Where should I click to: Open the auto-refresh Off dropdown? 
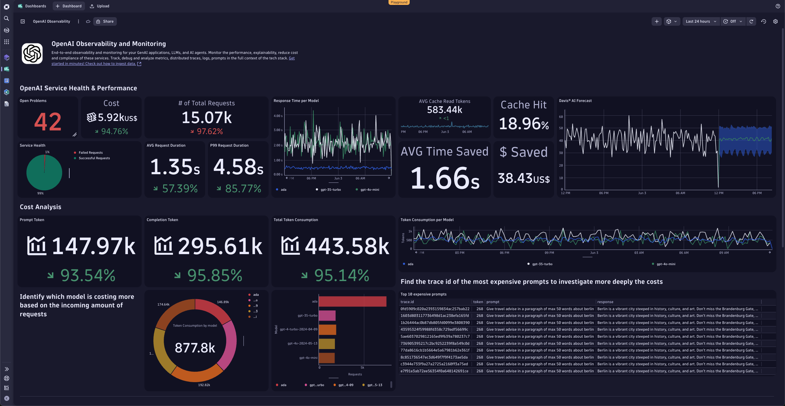click(x=733, y=21)
